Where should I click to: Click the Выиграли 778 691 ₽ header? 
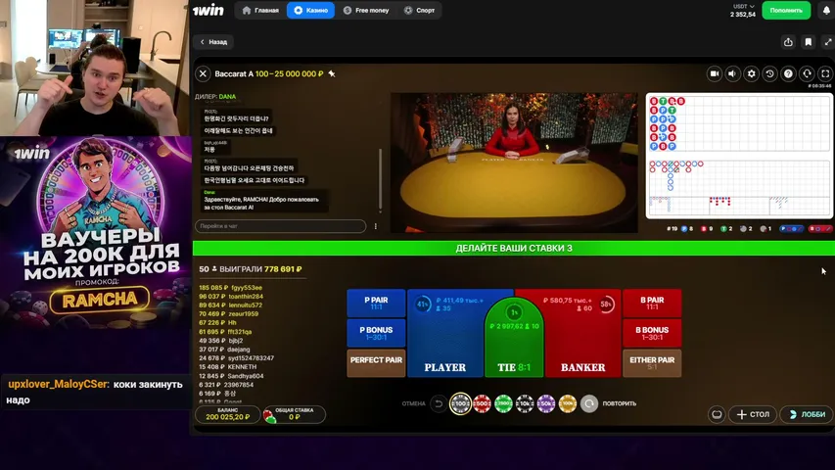click(x=251, y=269)
